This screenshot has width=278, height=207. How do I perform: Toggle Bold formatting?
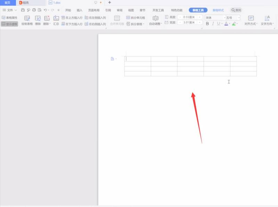click(x=207, y=24)
